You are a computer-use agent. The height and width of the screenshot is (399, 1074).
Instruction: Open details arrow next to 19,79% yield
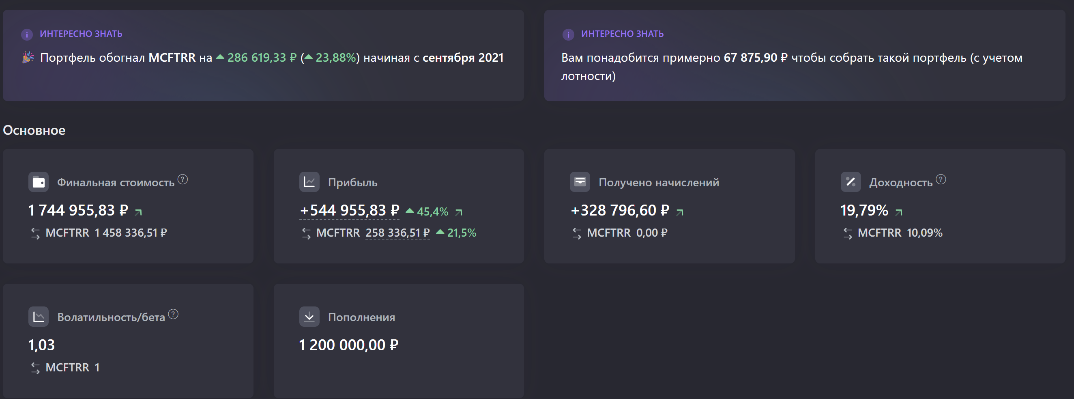(899, 212)
